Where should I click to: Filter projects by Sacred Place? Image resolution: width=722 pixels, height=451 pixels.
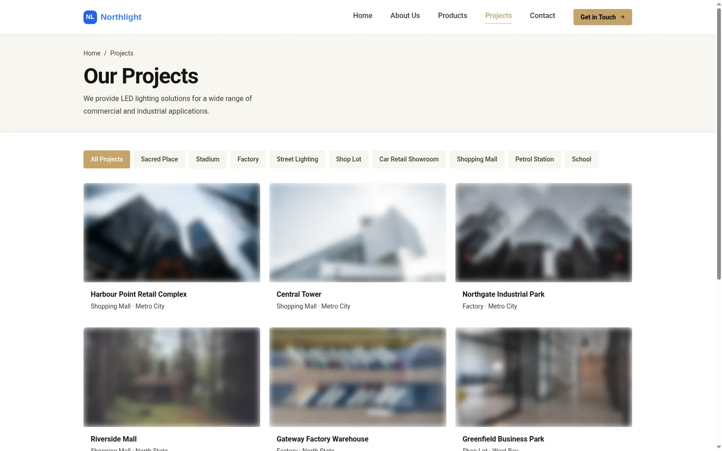[x=159, y=159]
